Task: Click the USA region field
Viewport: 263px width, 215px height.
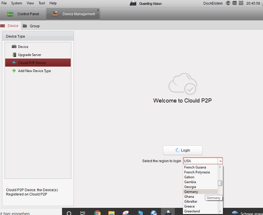Action: coord(201,161)
